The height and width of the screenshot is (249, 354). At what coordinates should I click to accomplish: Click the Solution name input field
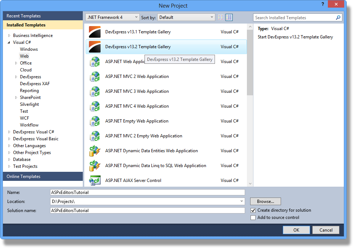click(147, 211)
